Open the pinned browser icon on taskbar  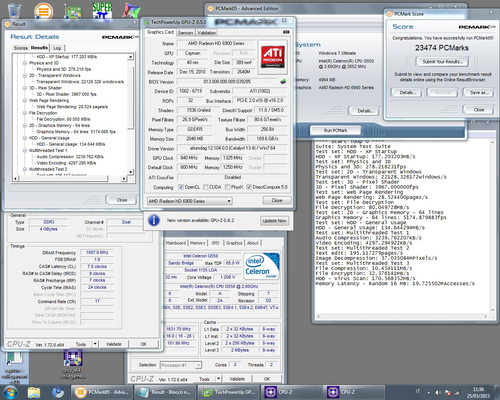point(58,392)
